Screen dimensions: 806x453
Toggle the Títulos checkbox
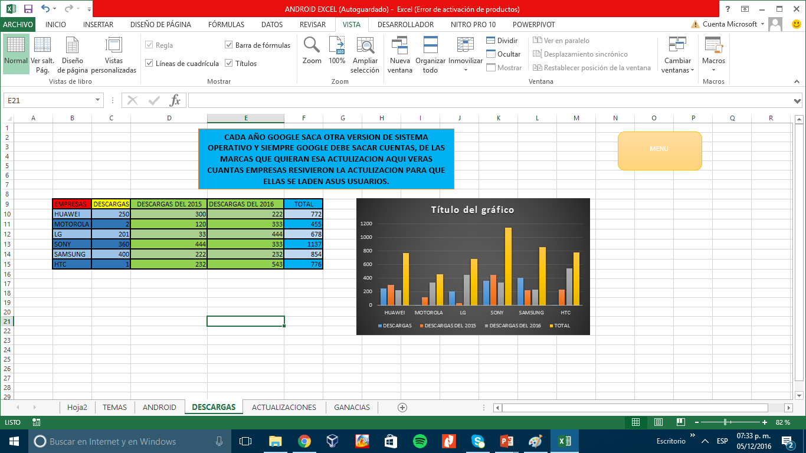tap(229, 64)
